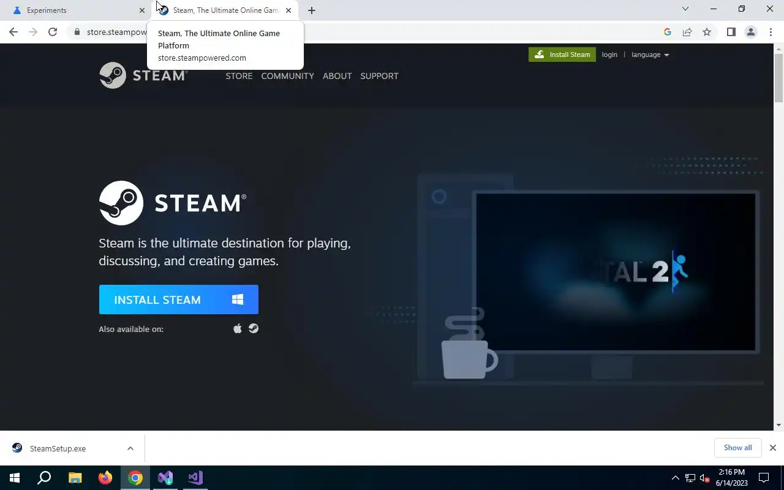The height and width of the screenshot is (490, 784).
Task: Click the Google icon in the address bar
Action: [668, 32]
